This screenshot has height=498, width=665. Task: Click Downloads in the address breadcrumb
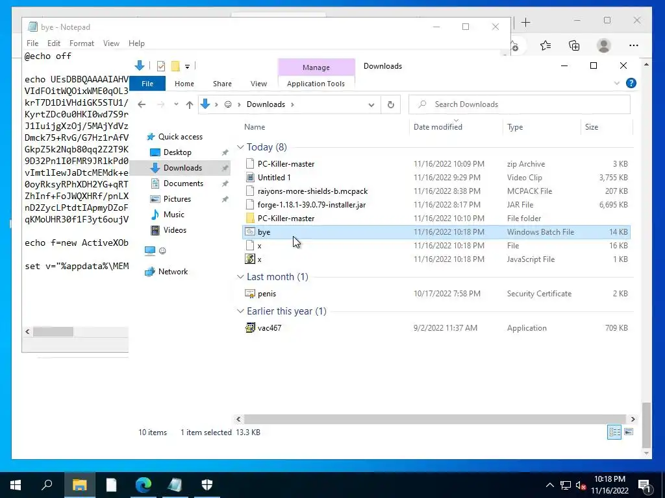pyautogui.click(x=266, y=104)
